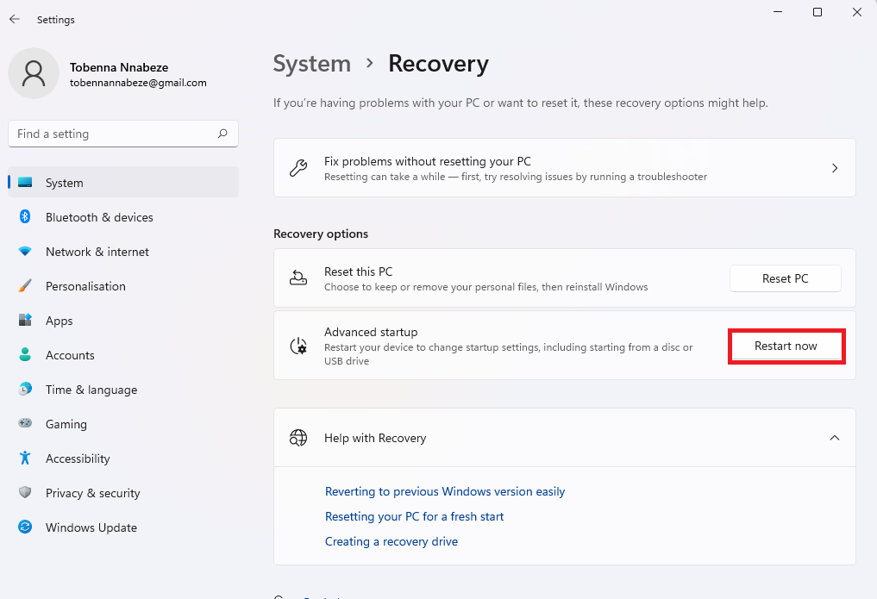Click the Privacy & security shield icon
Image resolution: width=877 pixels, height=599 pixels.
click(x=25, y=493)
